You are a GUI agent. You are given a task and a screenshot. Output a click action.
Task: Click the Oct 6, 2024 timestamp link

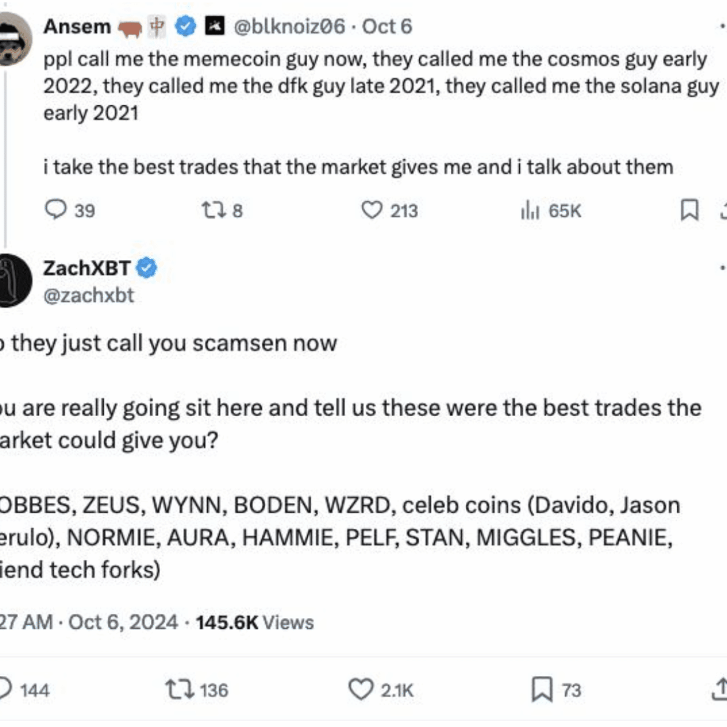pyautogui.click(x=123, y=622)
